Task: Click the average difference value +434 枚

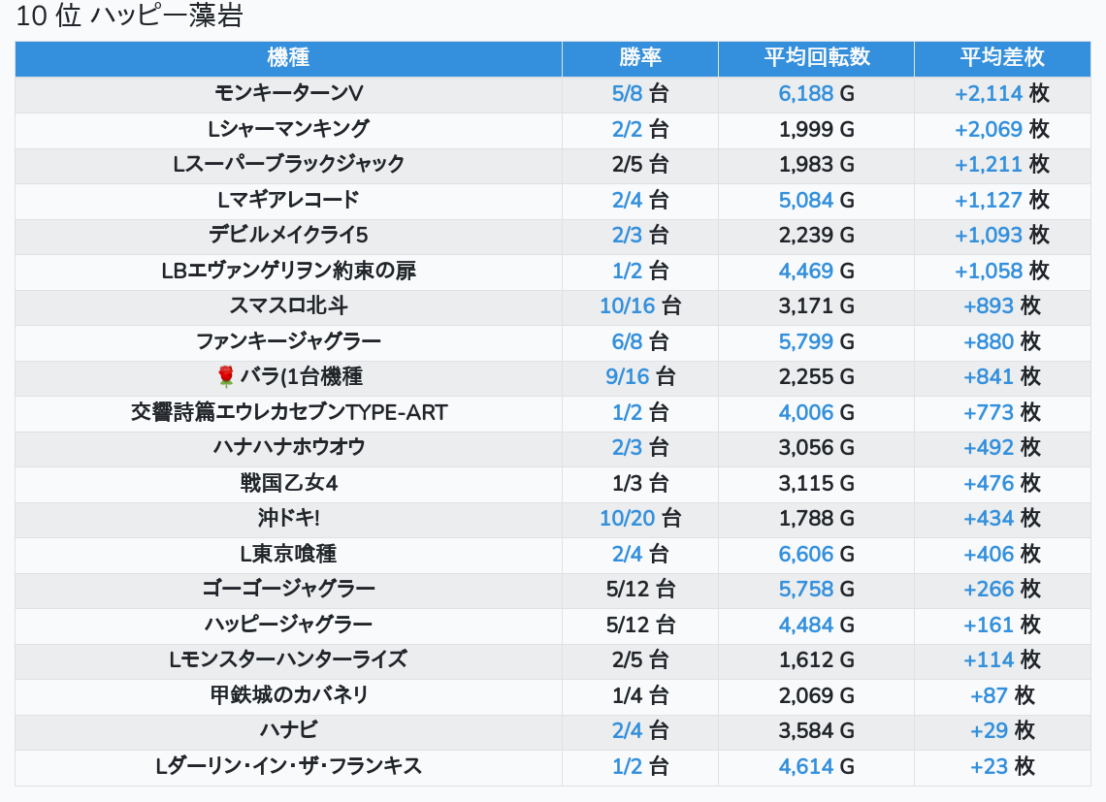Action: 1002,519
